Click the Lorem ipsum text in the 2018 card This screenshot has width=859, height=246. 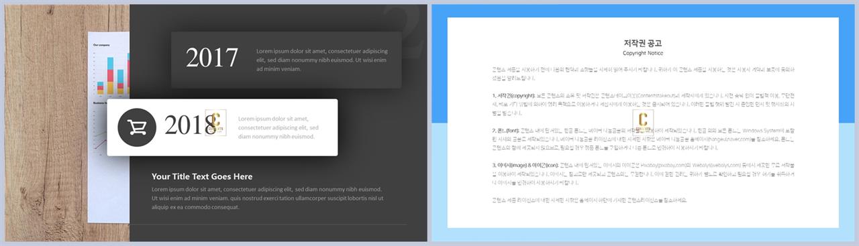(279, 127)
